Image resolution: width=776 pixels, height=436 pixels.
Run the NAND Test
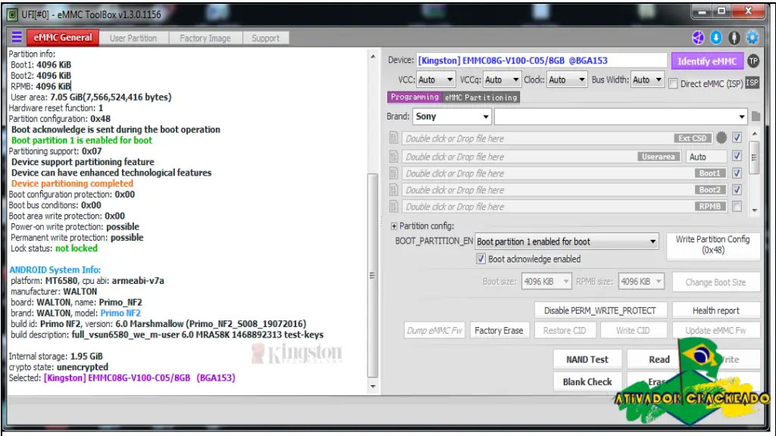coord(587,360)
